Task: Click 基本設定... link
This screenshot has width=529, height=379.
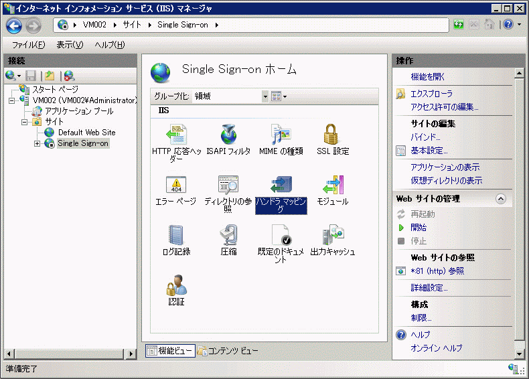Action: 429,151
